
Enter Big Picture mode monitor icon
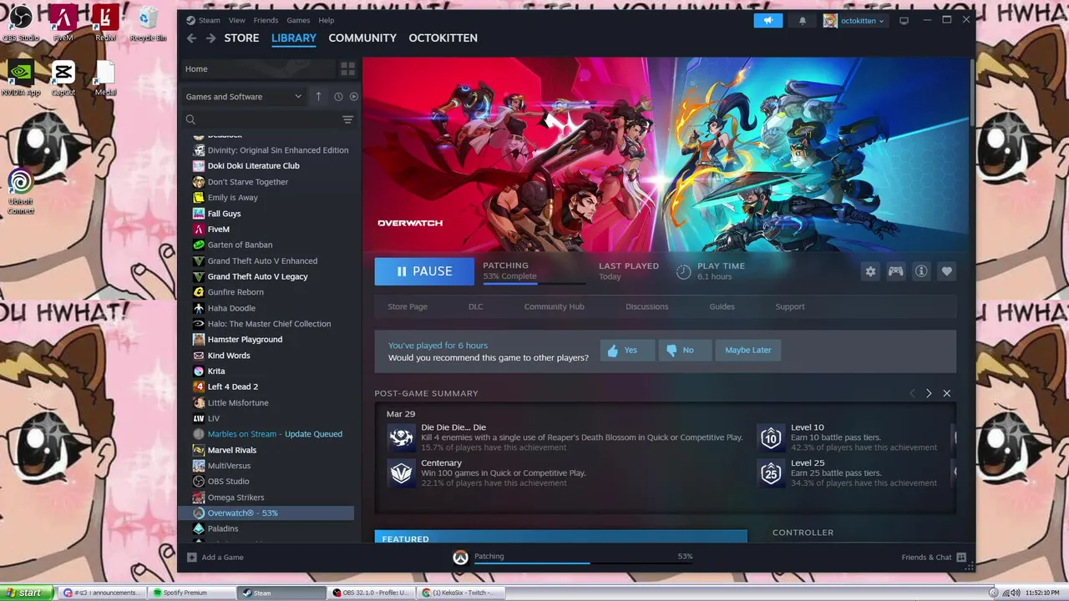[904, 21]
